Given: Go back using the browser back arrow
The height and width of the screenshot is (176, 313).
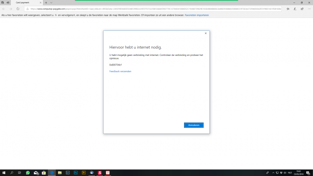Looking at the screenshot, I should pos(4,8).
